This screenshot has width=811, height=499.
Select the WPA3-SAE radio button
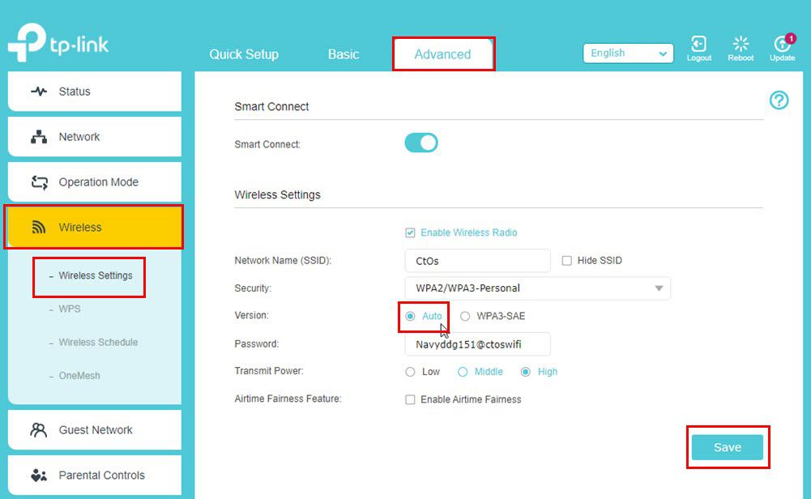point(465,316)
